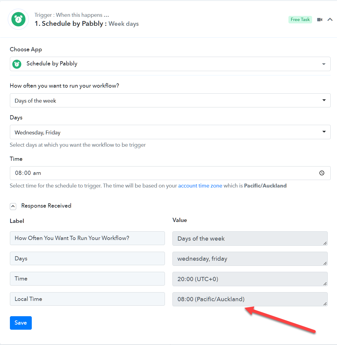Click the 08:00 (Pacific/Auckland) value field
The height and width of the screenshot is (345, 337).
click(250, 299)
